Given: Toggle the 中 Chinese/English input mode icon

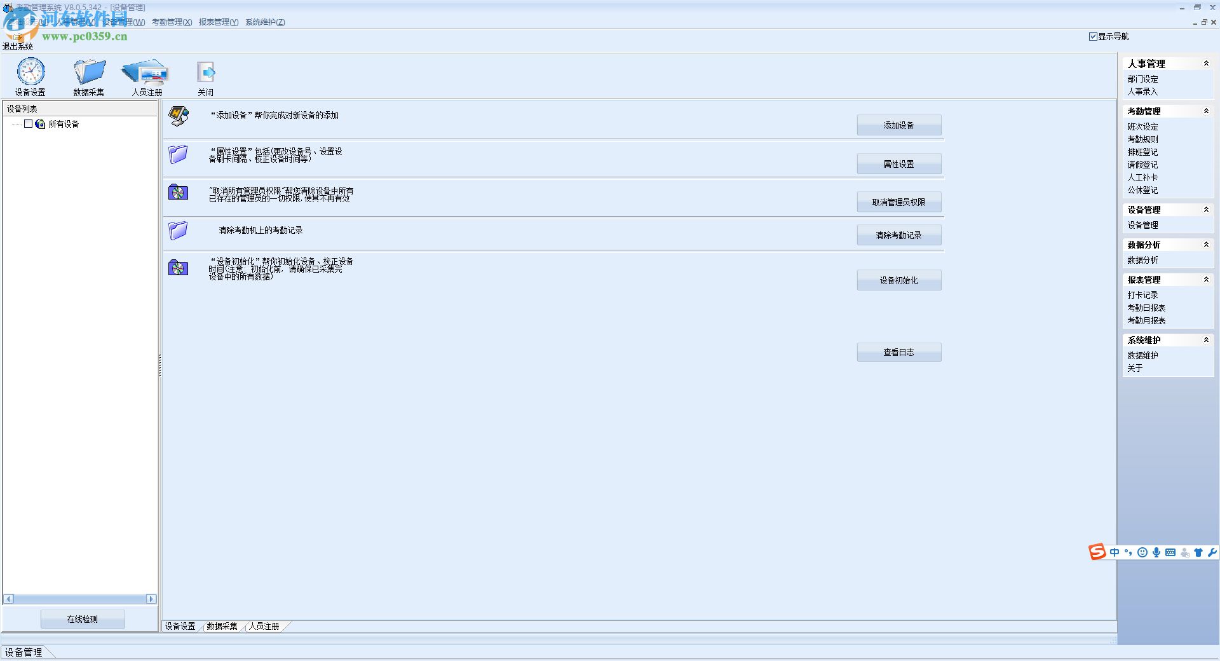Looking at the screenshot, I should coord(1115,552).
